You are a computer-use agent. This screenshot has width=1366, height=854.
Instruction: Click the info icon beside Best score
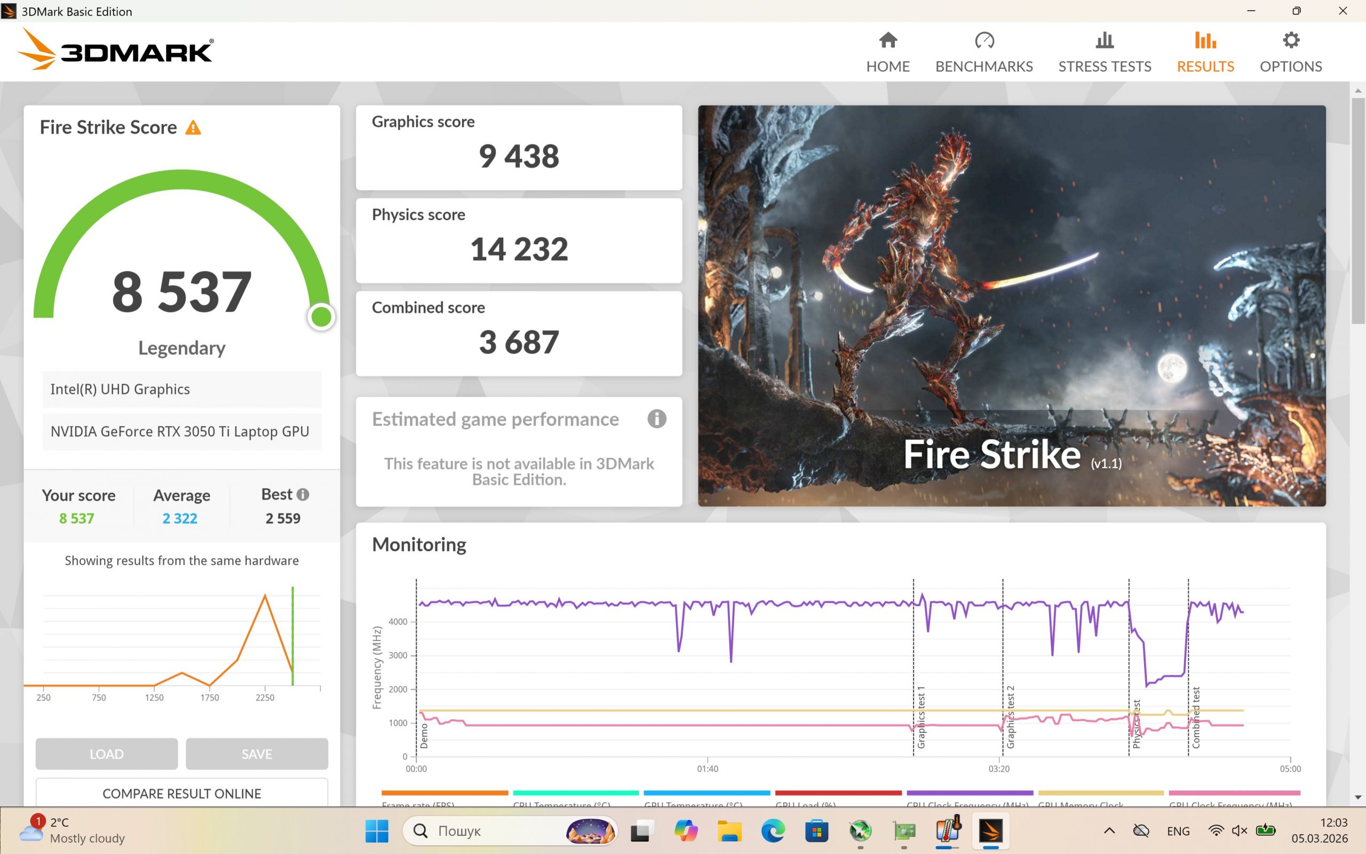point(303,494)
